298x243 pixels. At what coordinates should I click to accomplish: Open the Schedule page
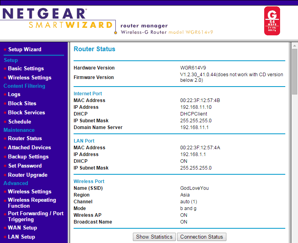tap(19, 122)
